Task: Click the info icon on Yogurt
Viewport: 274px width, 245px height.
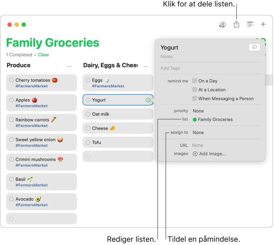Action: point(148,100)
